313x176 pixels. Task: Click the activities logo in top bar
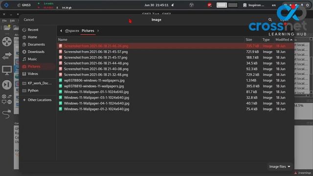pyautogui.click(x=6, y=5)
